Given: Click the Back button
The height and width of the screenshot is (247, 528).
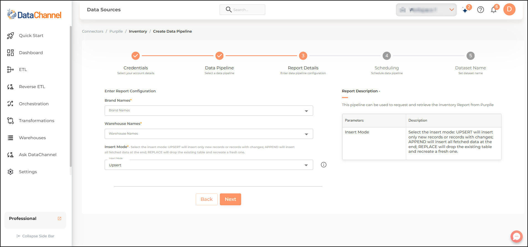Looking at the screenshot, I should [207, 199].
